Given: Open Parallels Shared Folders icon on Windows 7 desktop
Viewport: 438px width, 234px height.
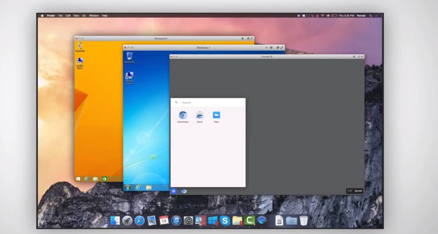Looking at the screenshot, I should click(x=129, y=78).
